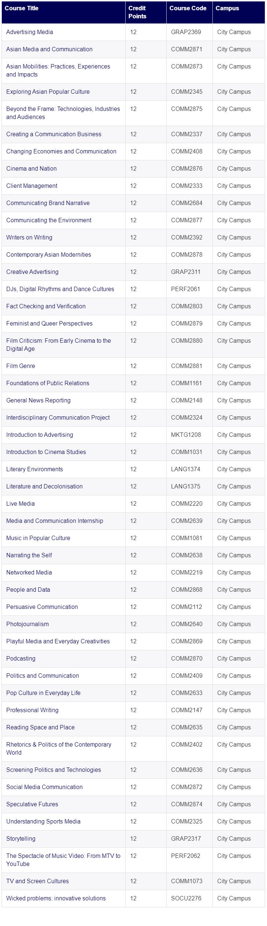267x926 pixels.
Task: Select the Writers on Writing course
Action: click(x=29, y=238)
